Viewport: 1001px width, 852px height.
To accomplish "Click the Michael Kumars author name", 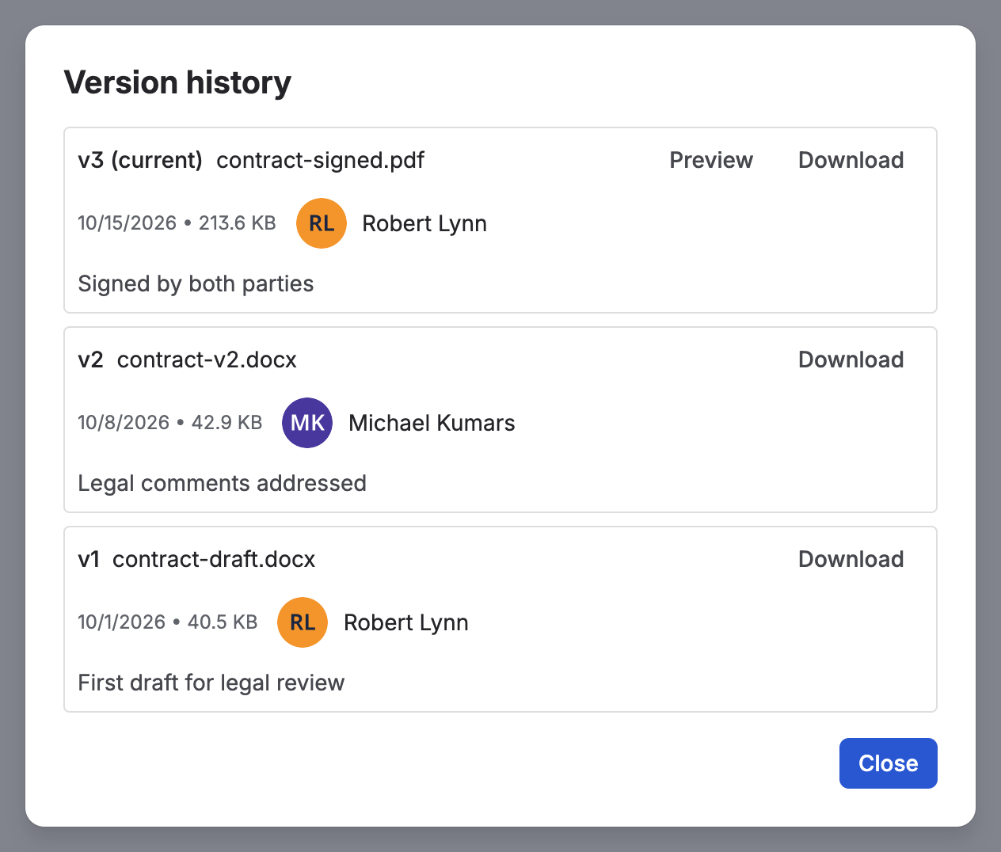I will click(432, 424).
